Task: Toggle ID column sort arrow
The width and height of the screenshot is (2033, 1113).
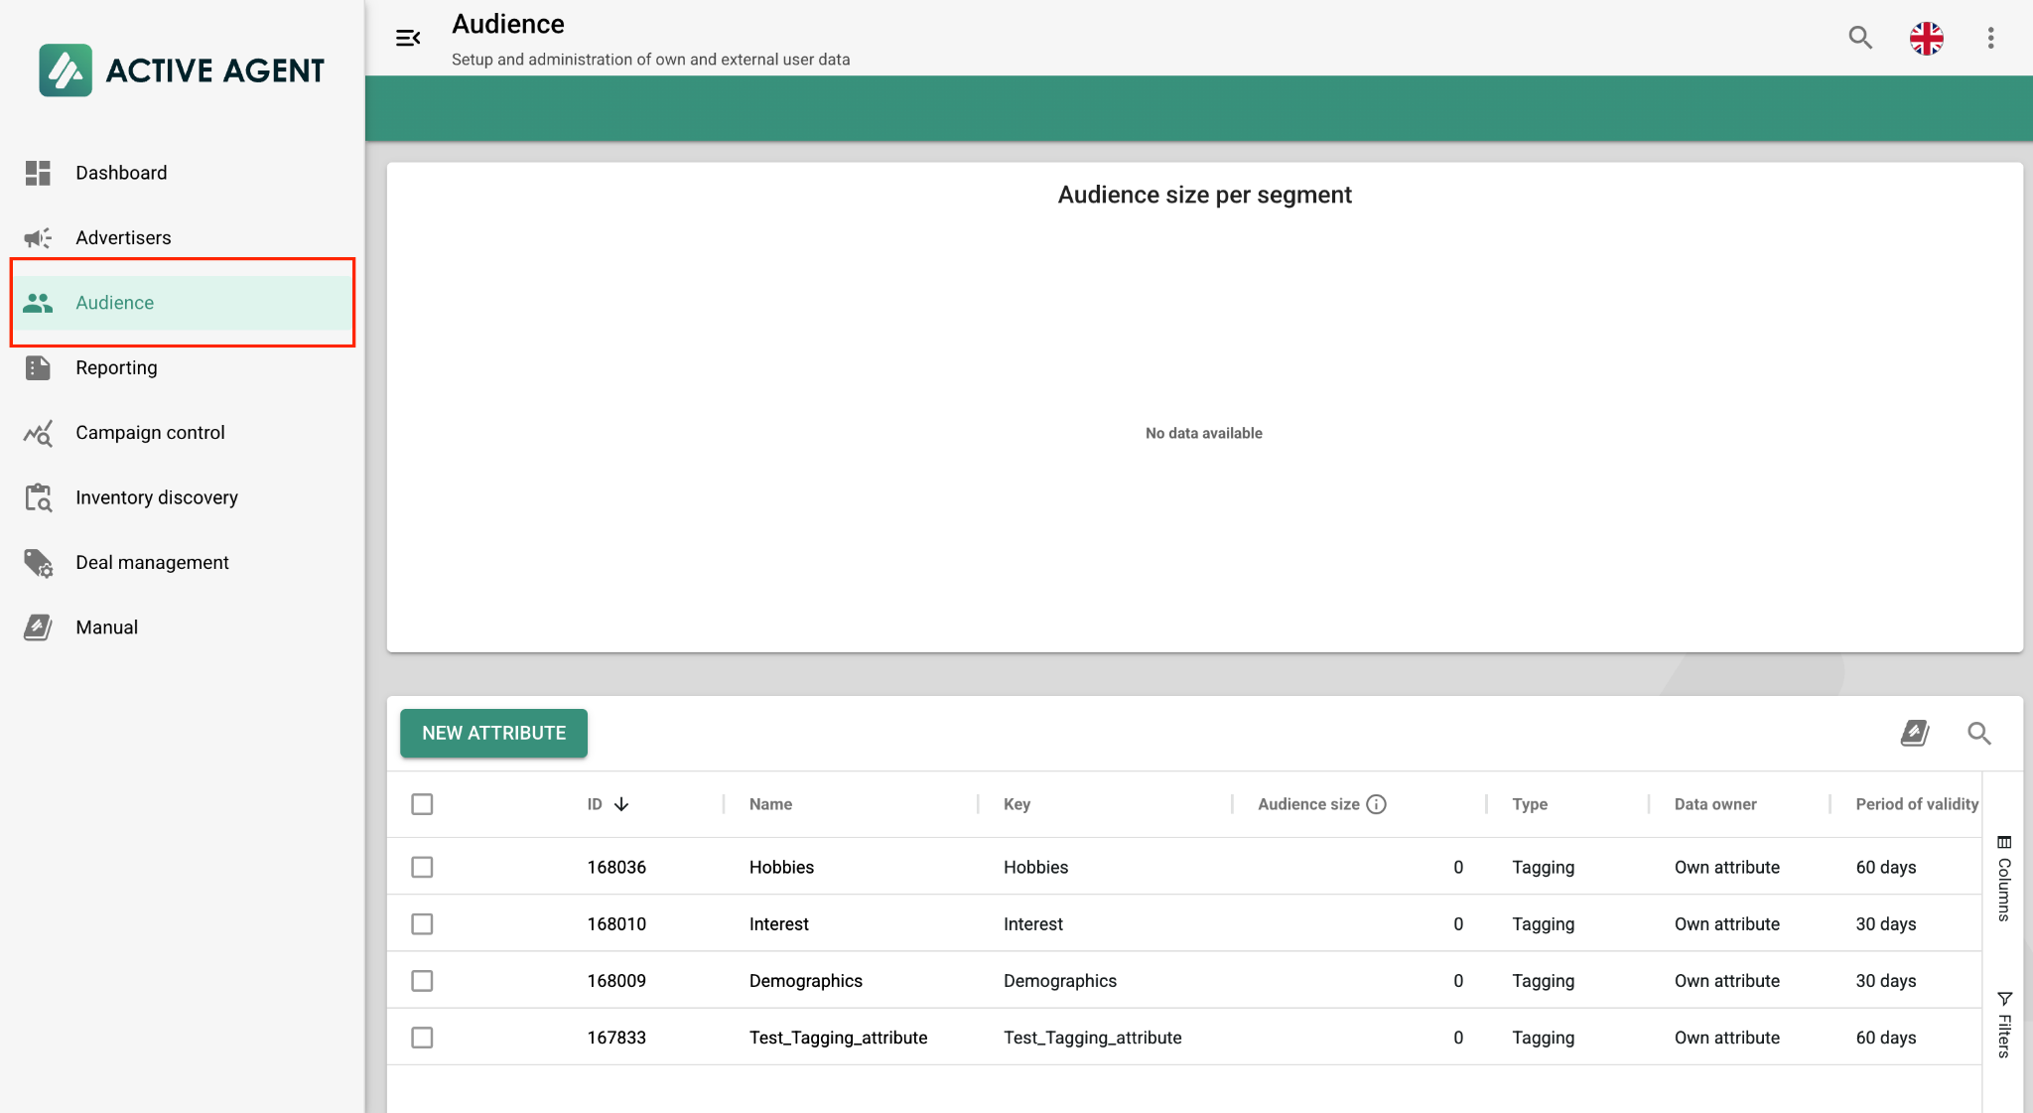Action: pos(621,804)
